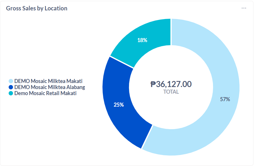Click the 18% slice label
Screen dimensions: 254x166
point(142,40)
